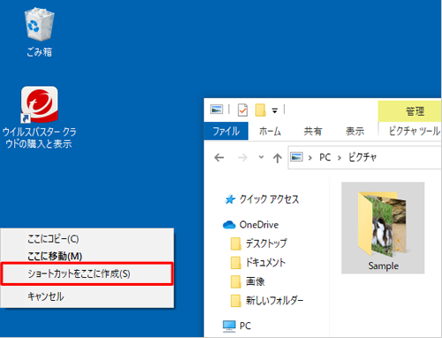Screen dimensions: 442x338
Task: Open デスクトップ folder under OneDrive
Action: coord(267,243)
